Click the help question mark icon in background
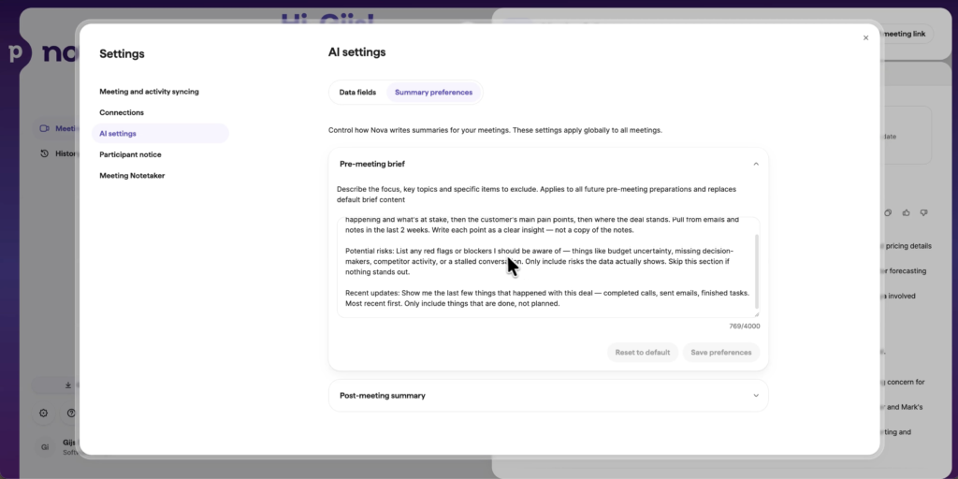The height and width of the screenshot is (479, 958). tap(71, 413)
